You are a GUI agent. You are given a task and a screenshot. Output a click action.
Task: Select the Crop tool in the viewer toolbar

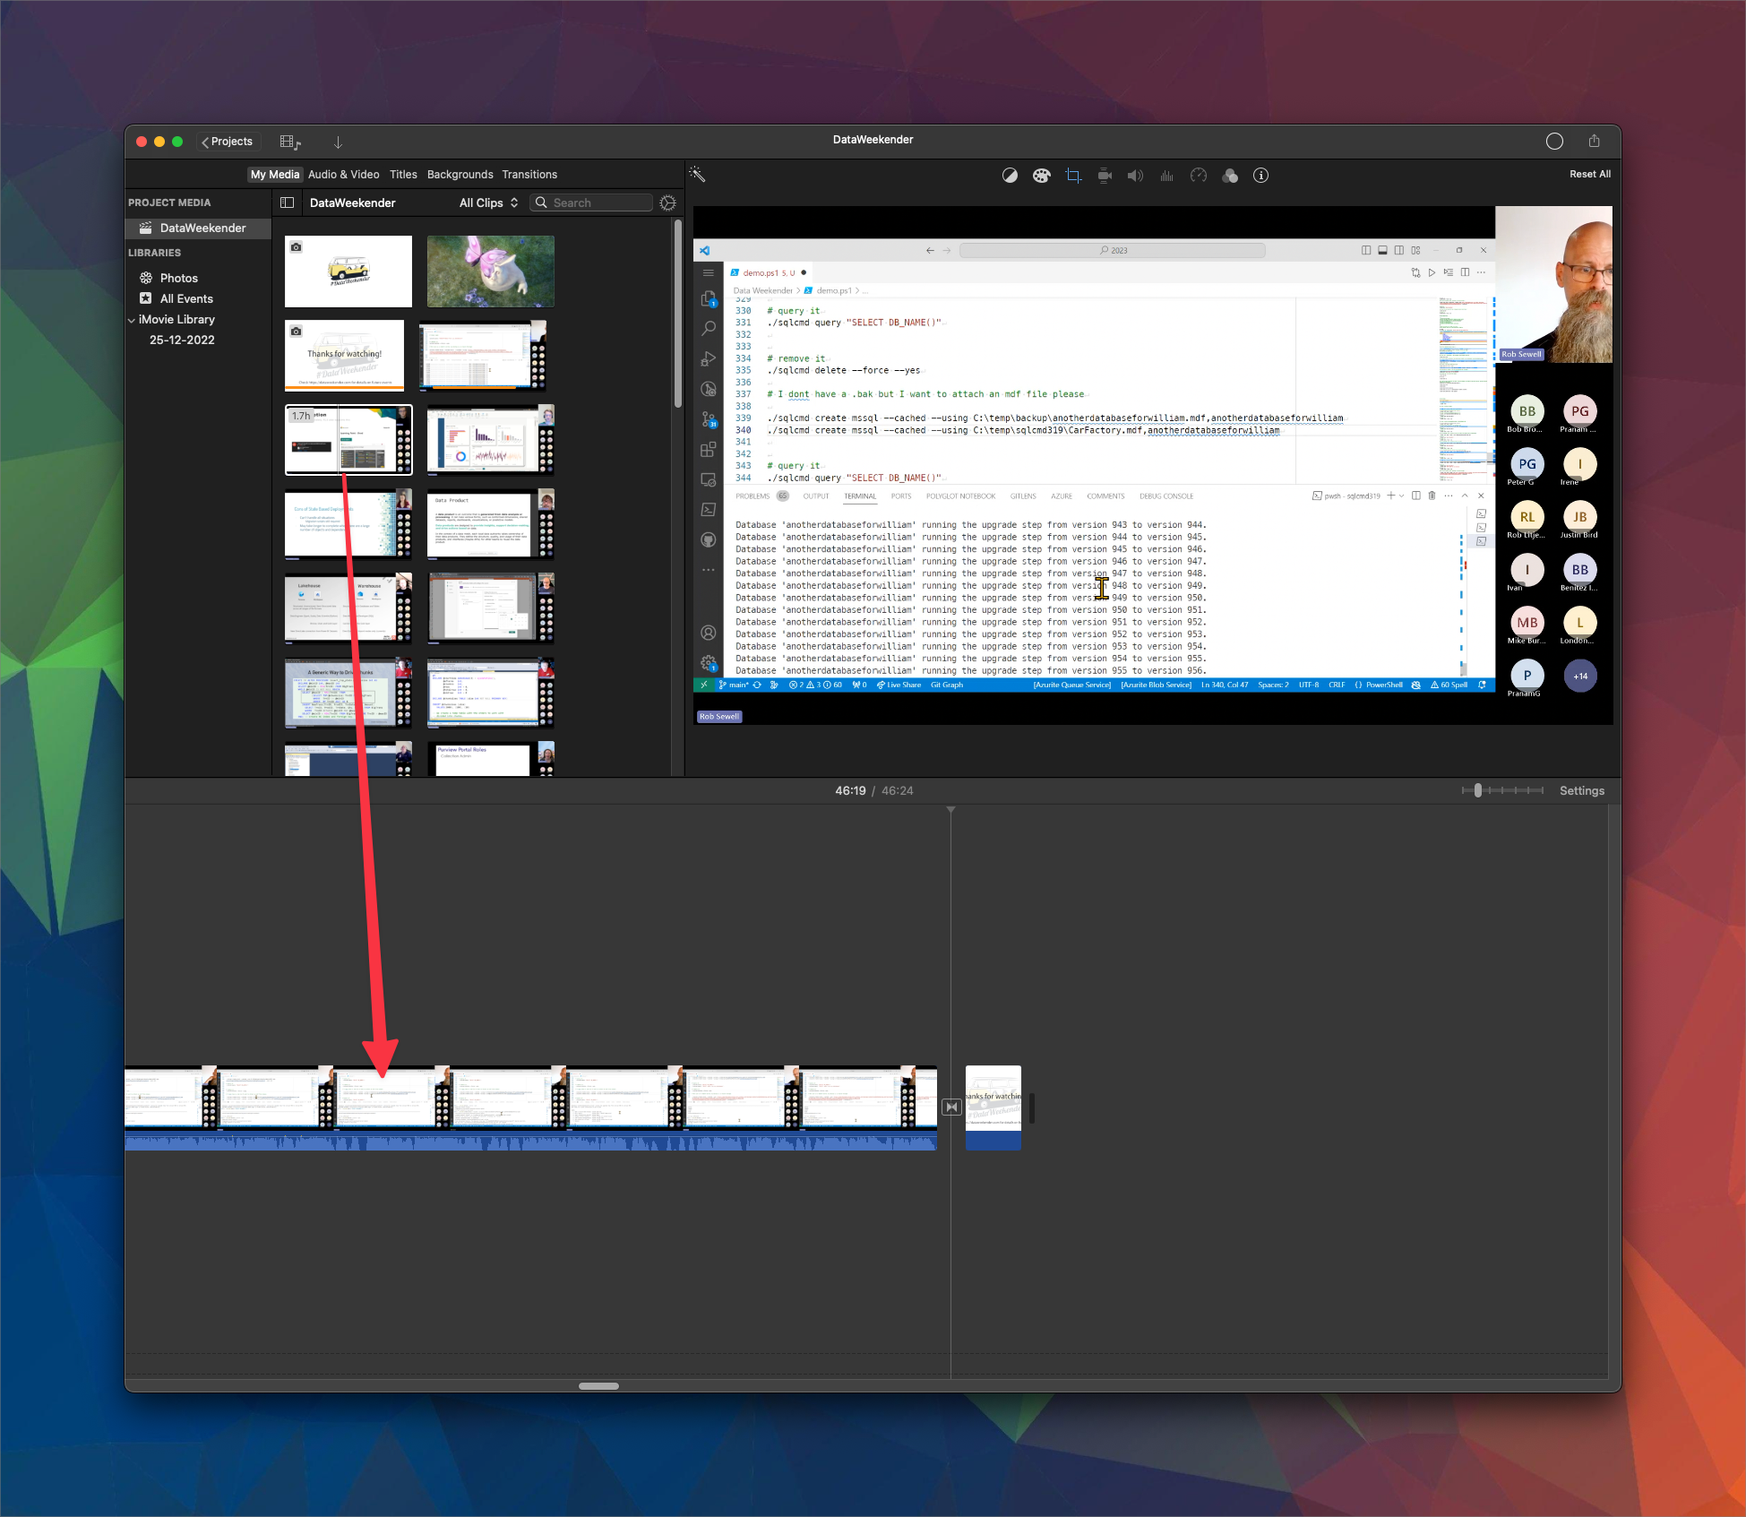point(1072,176)
